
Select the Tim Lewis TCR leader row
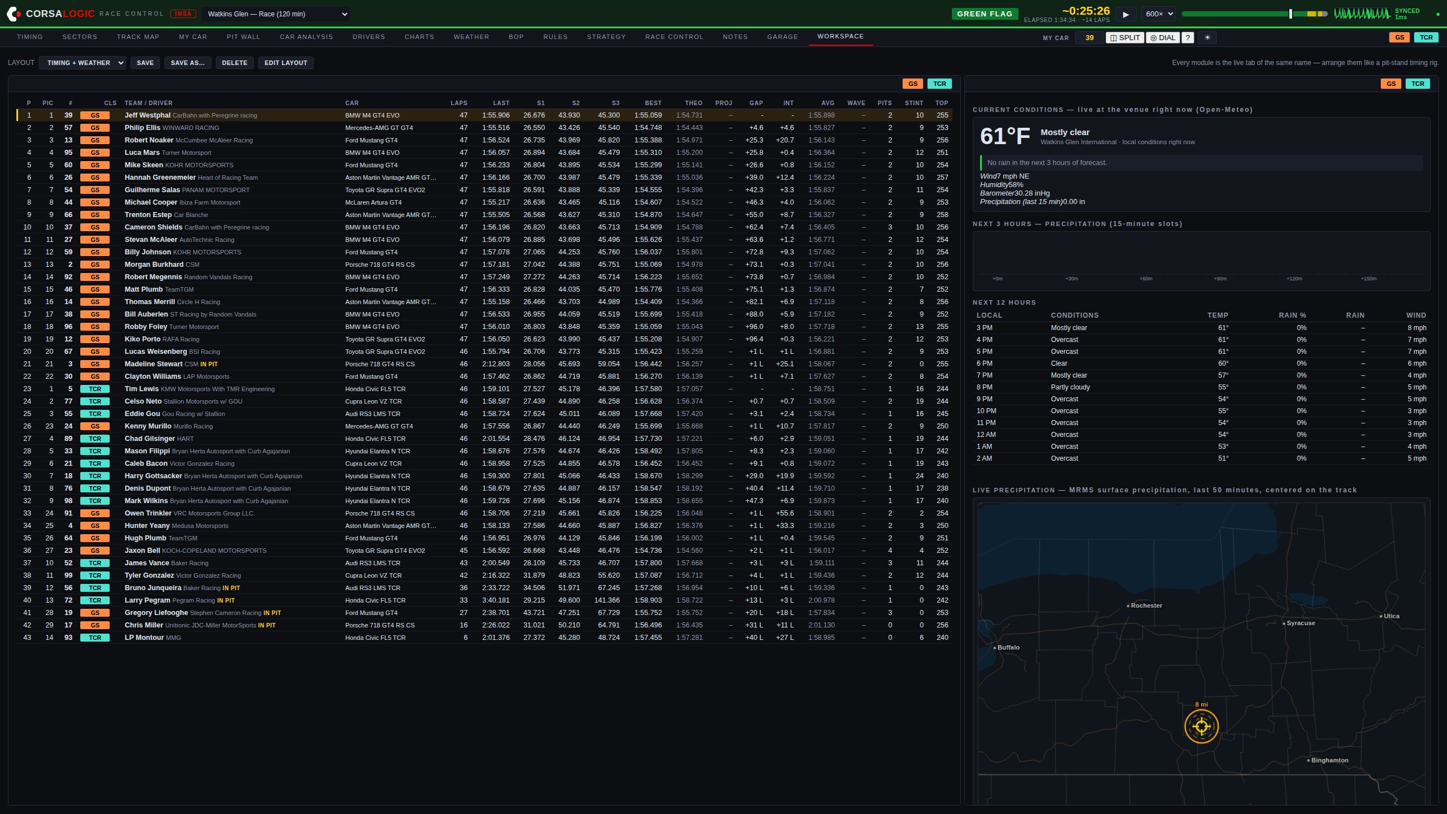484,389
